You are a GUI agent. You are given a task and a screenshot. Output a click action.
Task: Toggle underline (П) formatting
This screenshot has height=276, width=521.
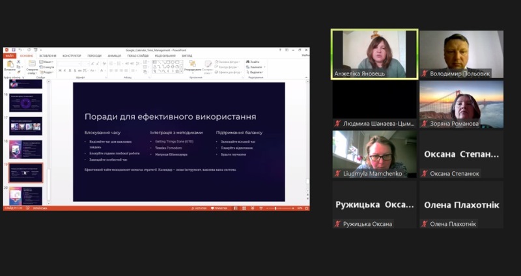(70, 70)
